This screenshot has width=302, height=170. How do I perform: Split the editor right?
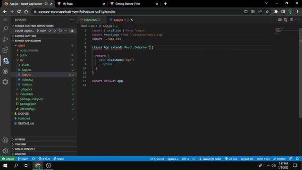pyautogui.click(x=292, y=20)
